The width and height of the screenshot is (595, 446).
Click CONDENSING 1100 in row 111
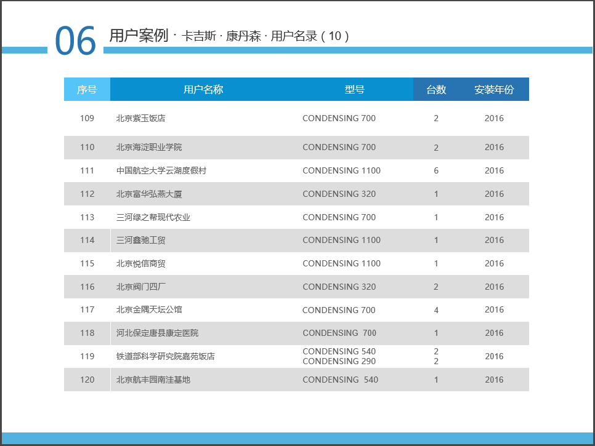tap(341, 170)
